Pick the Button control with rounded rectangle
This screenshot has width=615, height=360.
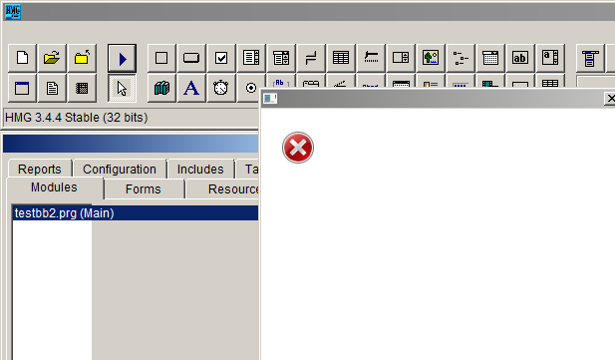[x=191, y=58]
